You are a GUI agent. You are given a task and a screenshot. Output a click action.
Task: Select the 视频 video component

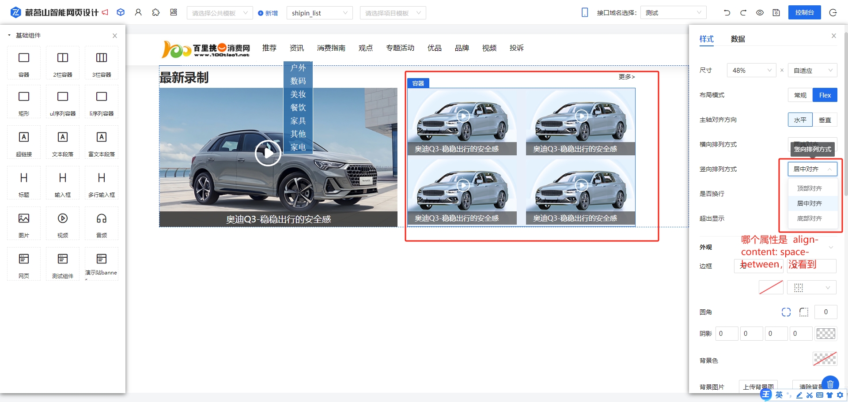(63, 223)
